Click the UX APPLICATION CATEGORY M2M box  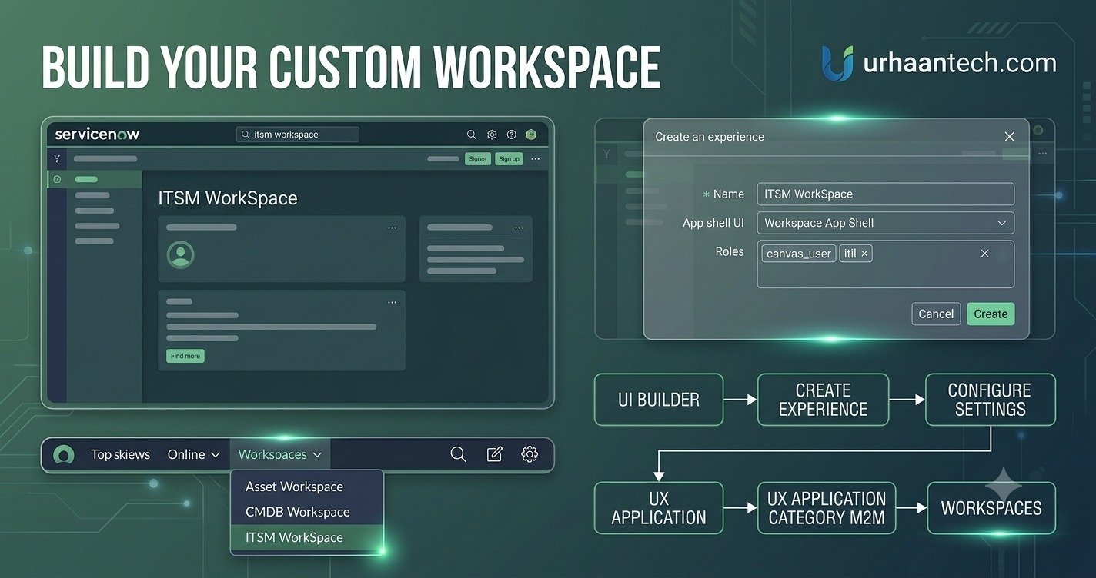click(827, 508)
